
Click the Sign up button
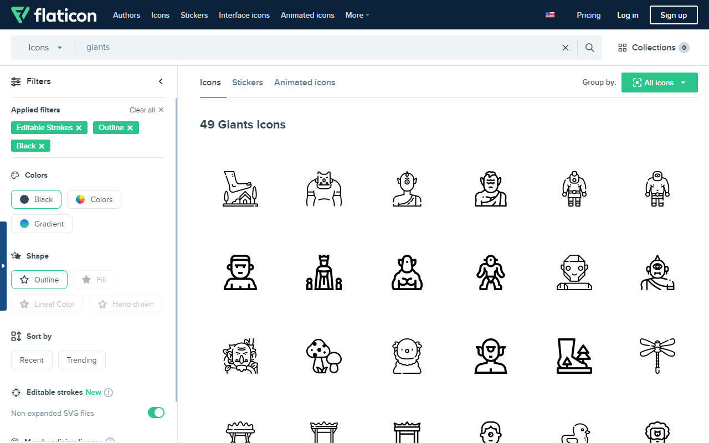[x=673, y=15]
